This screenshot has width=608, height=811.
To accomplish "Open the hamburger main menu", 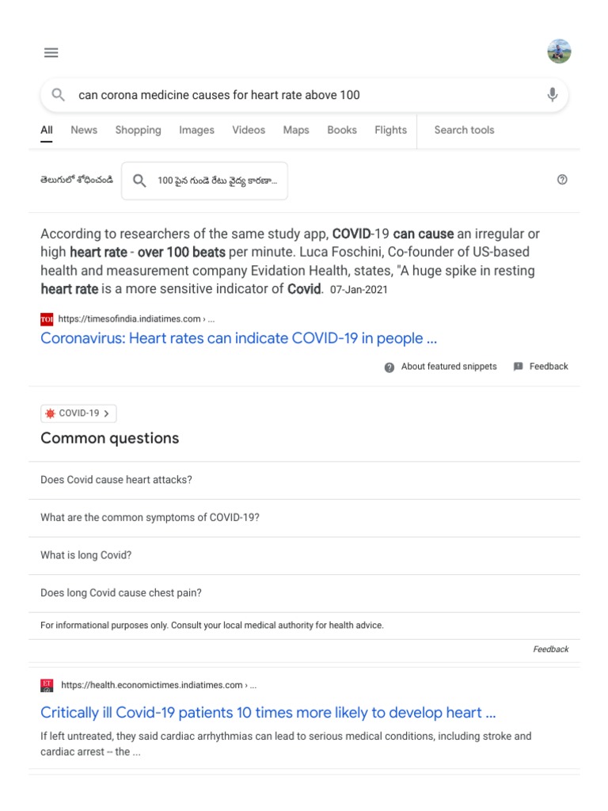I will tap(51, 53).
